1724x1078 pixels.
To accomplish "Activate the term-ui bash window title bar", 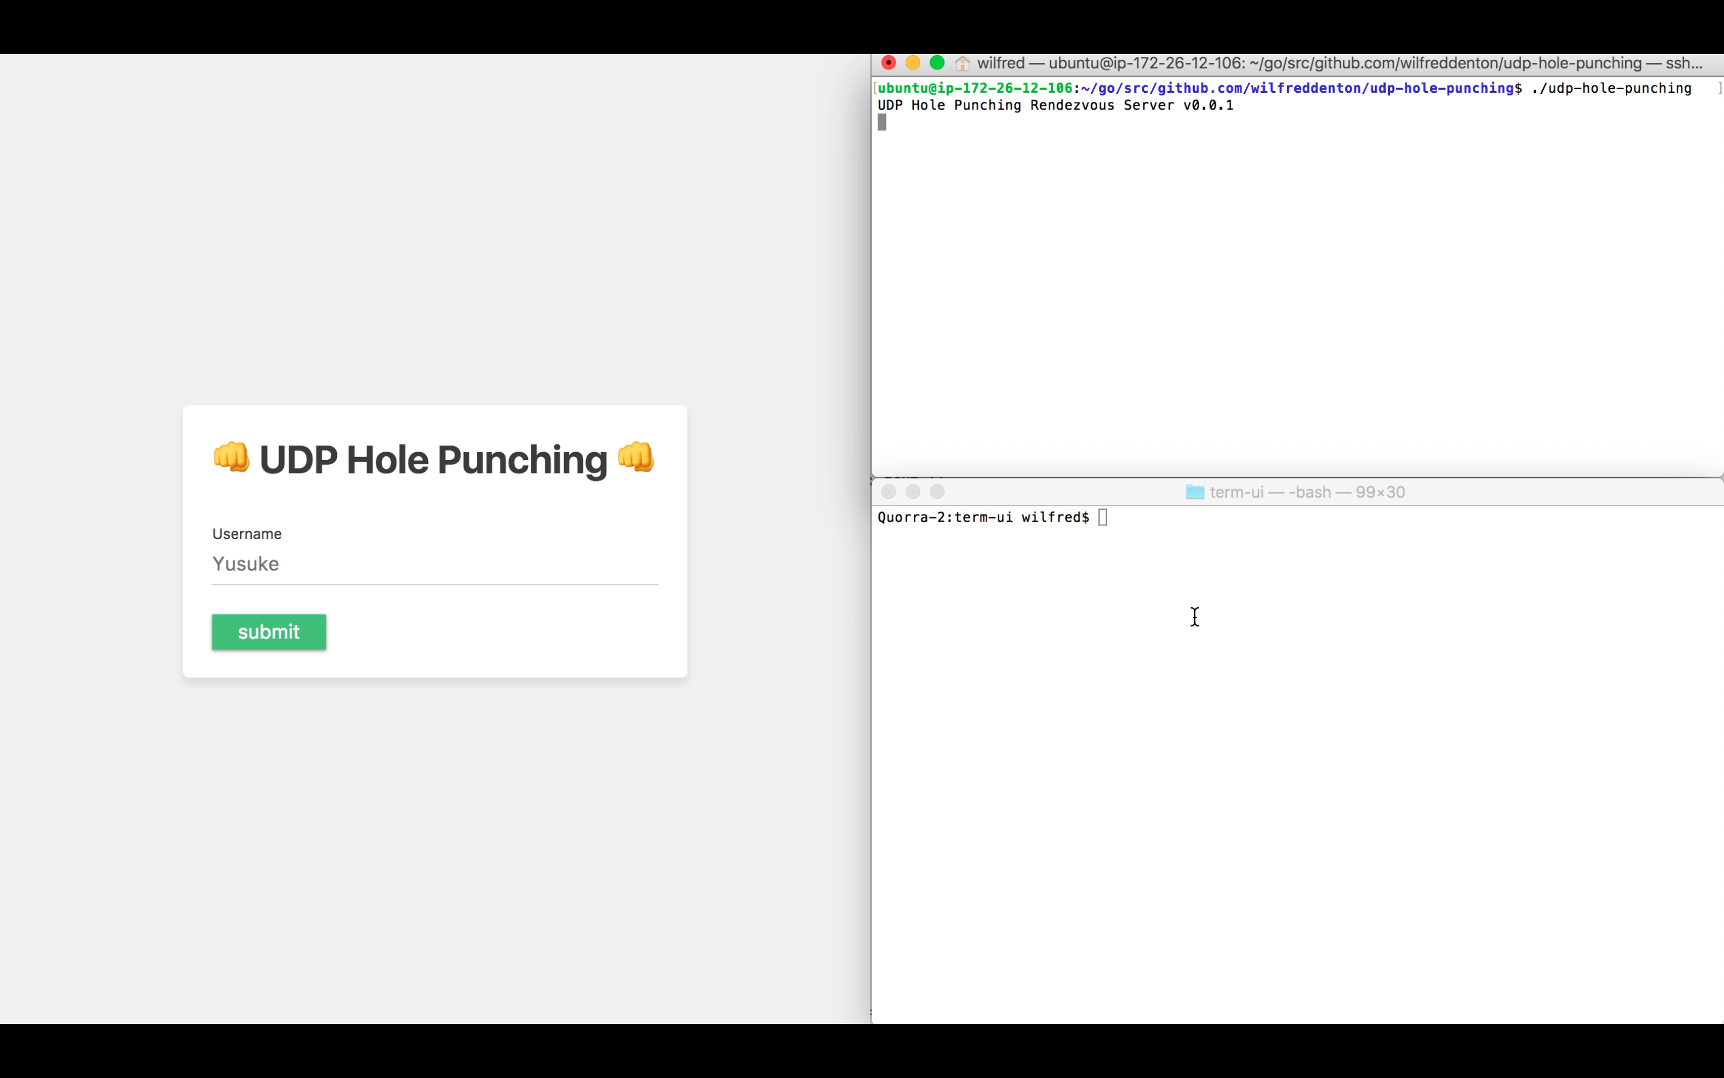I will pos(1307,492).
